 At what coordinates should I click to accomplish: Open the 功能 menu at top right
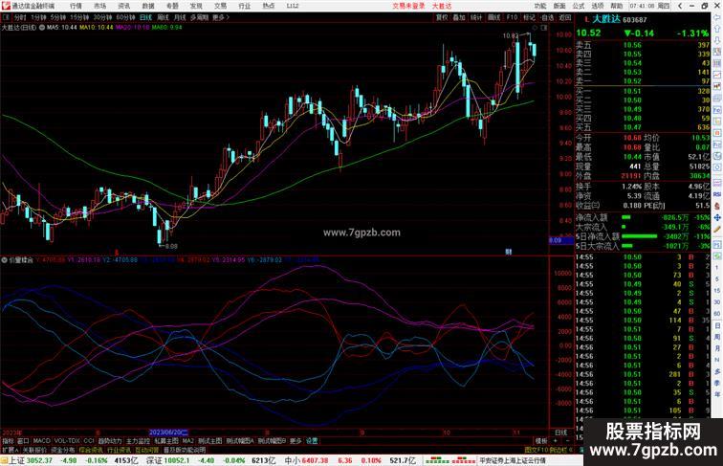tap(540, 6)
